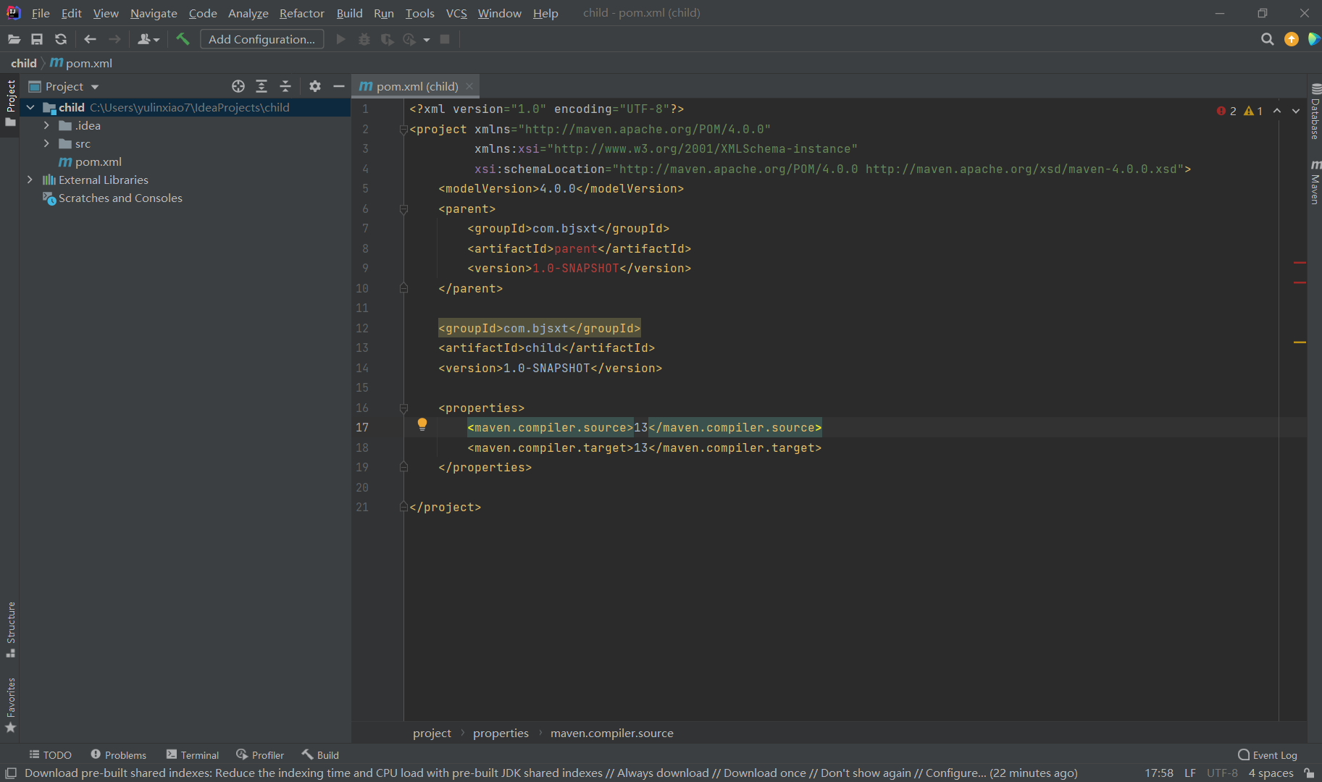Click the warning count indicator in editor
The image size is (1322, 782).
click(1253, 111)
